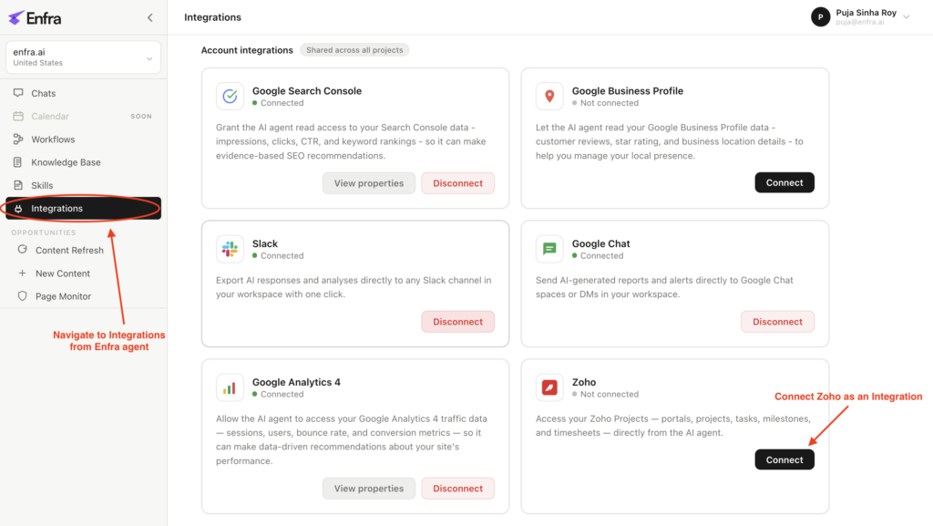Click the 'Slack' card title

265,243
